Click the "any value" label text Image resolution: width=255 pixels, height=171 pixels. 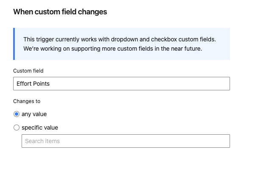(34, 114)
